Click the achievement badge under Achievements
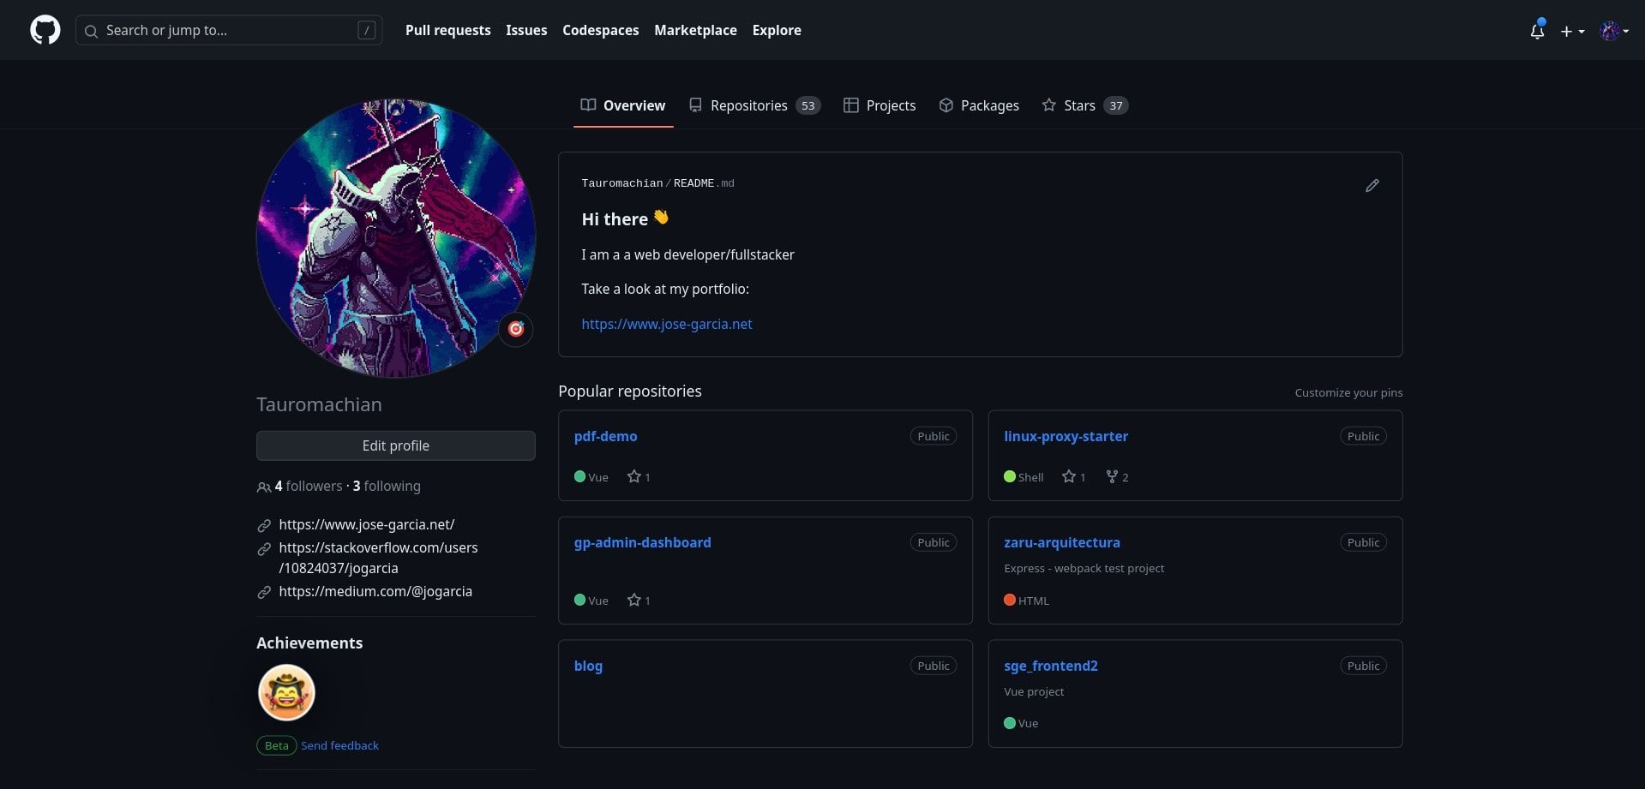The image size is (1645, 789). click(x=286, y=692)
